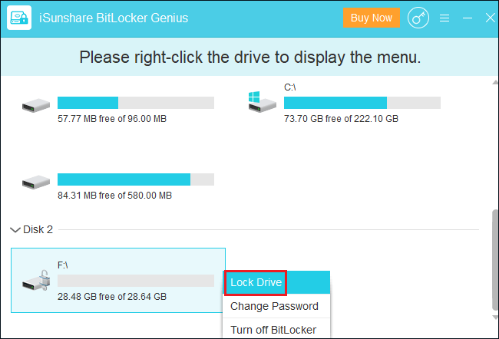
Task: Open the hamburger menu in the title bar
Action: (444, 18)
